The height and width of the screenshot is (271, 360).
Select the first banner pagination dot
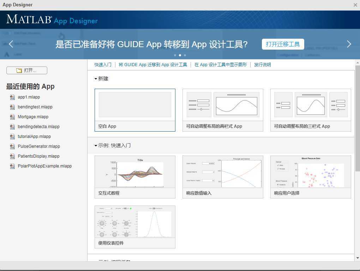tap(175, 55)
